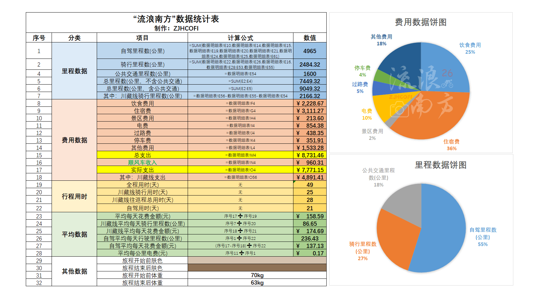This screenshot has width=533, height=301.
Task: Click the chart title 费用数据饼图
Action: point(421,22)
